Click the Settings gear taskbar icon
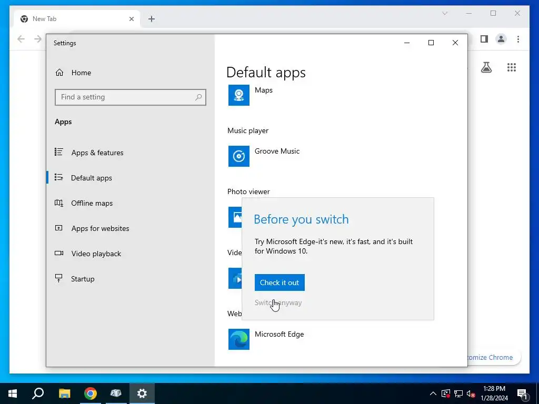 click(142, 393)
